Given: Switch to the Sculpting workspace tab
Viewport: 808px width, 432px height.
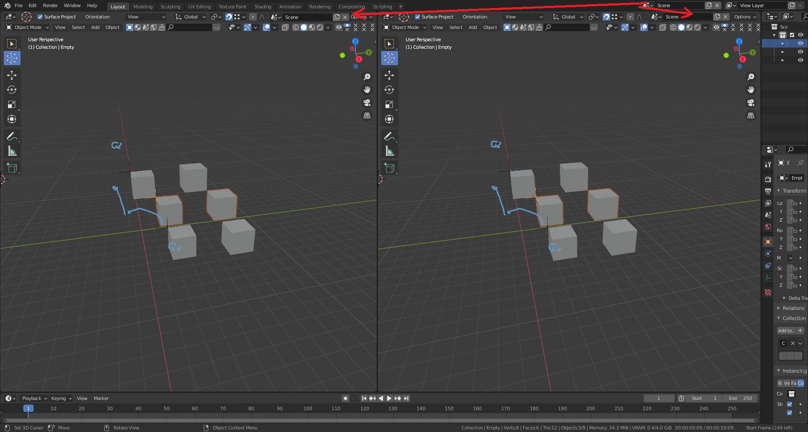Looking at the screenshot, I should pos(170,7).
